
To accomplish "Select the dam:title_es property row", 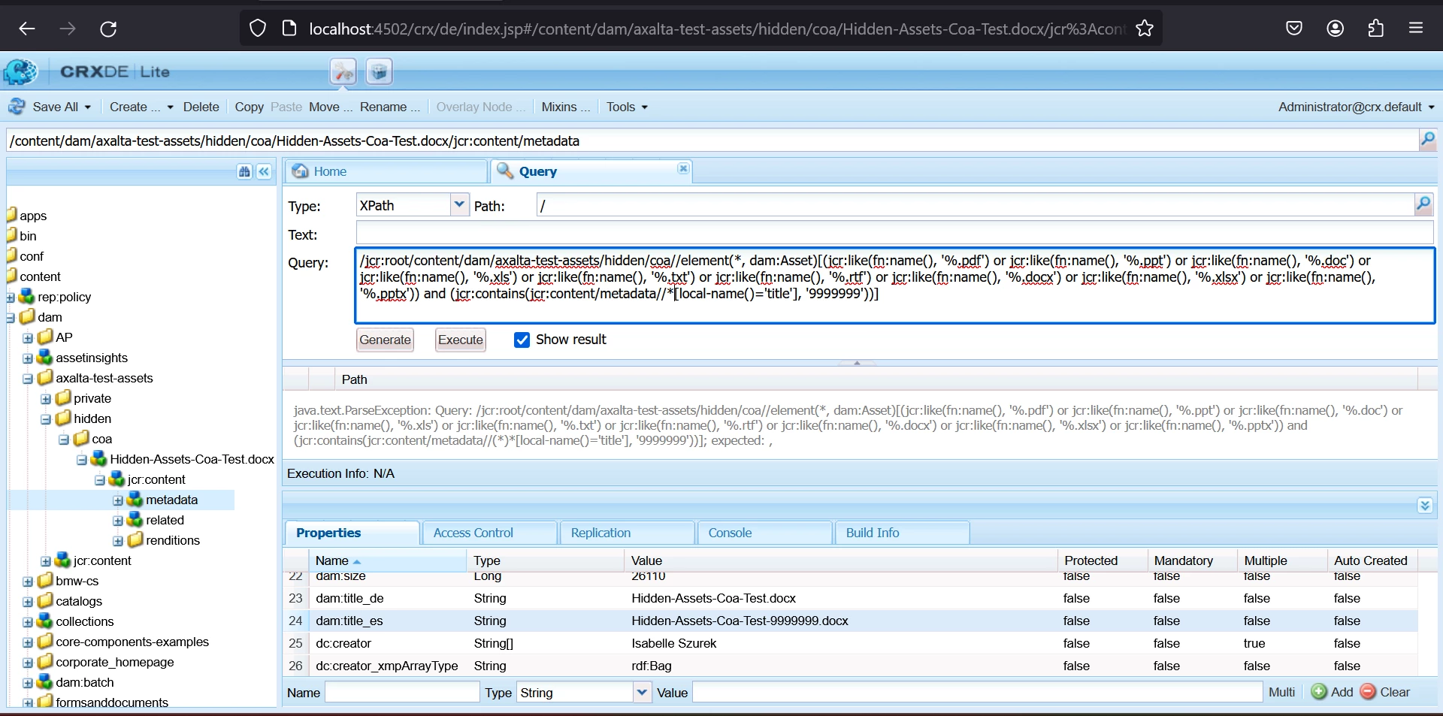I will [851, 621].
